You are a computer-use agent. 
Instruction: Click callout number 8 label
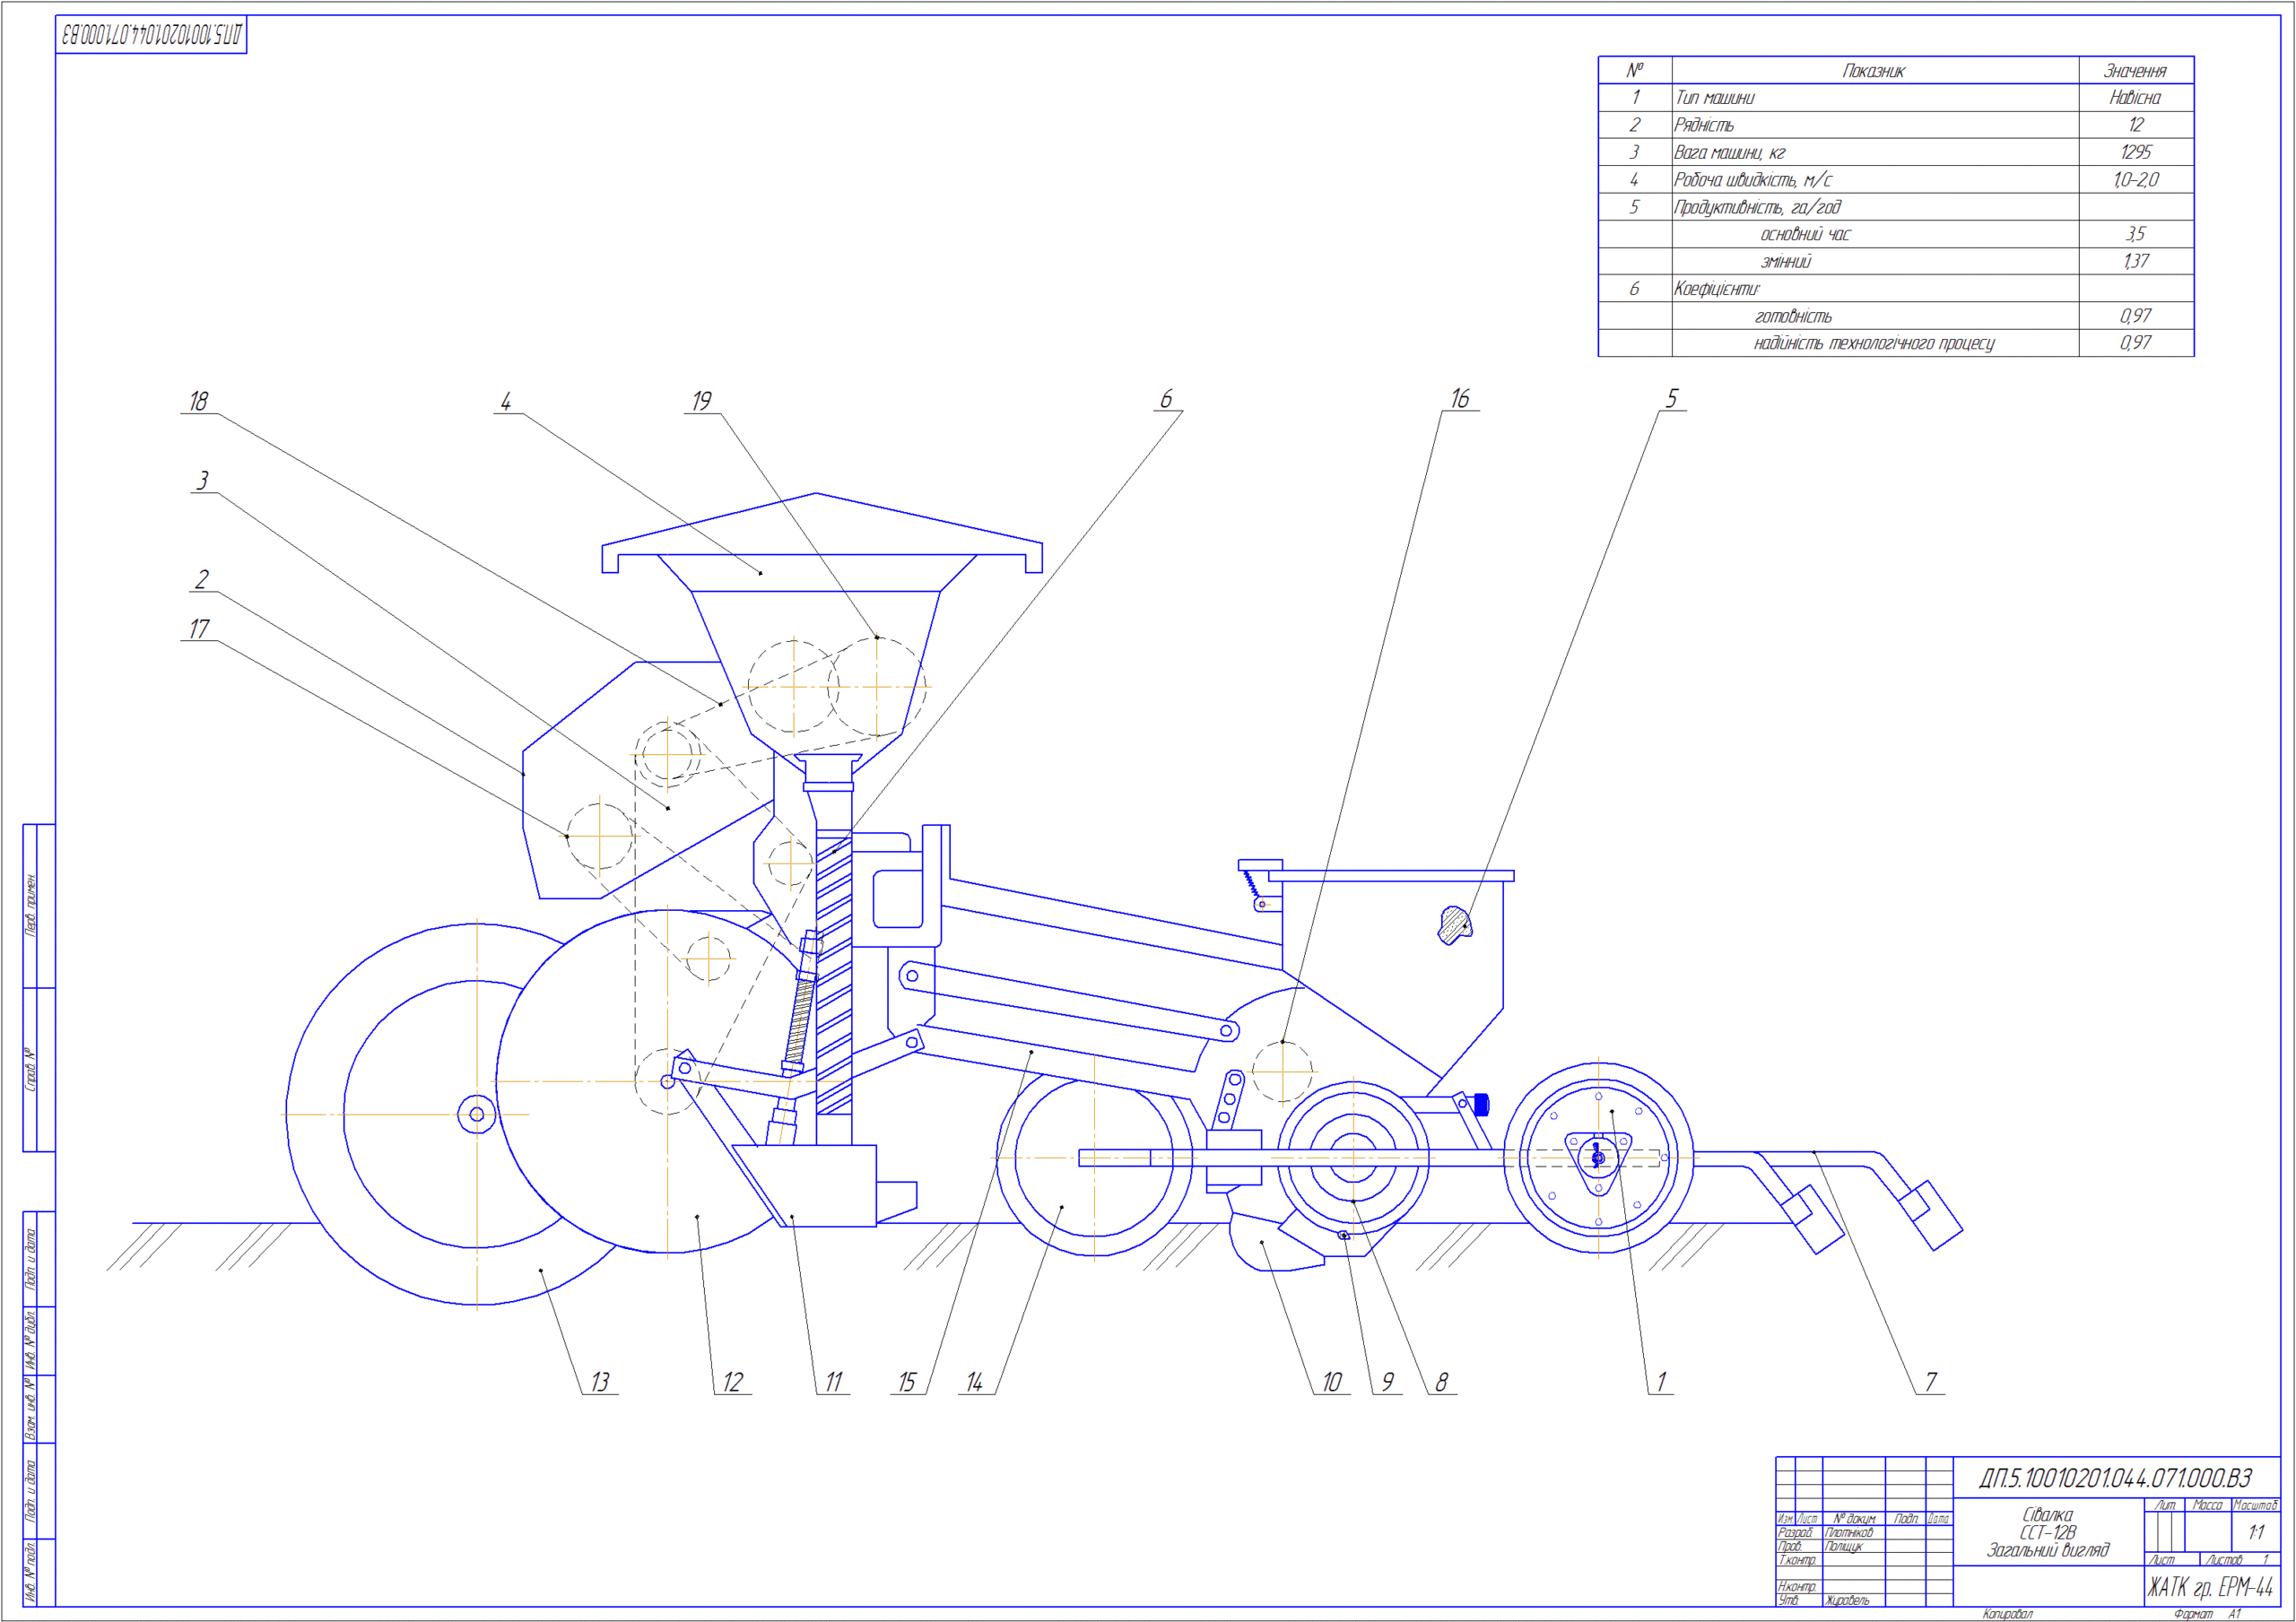1442,1382
